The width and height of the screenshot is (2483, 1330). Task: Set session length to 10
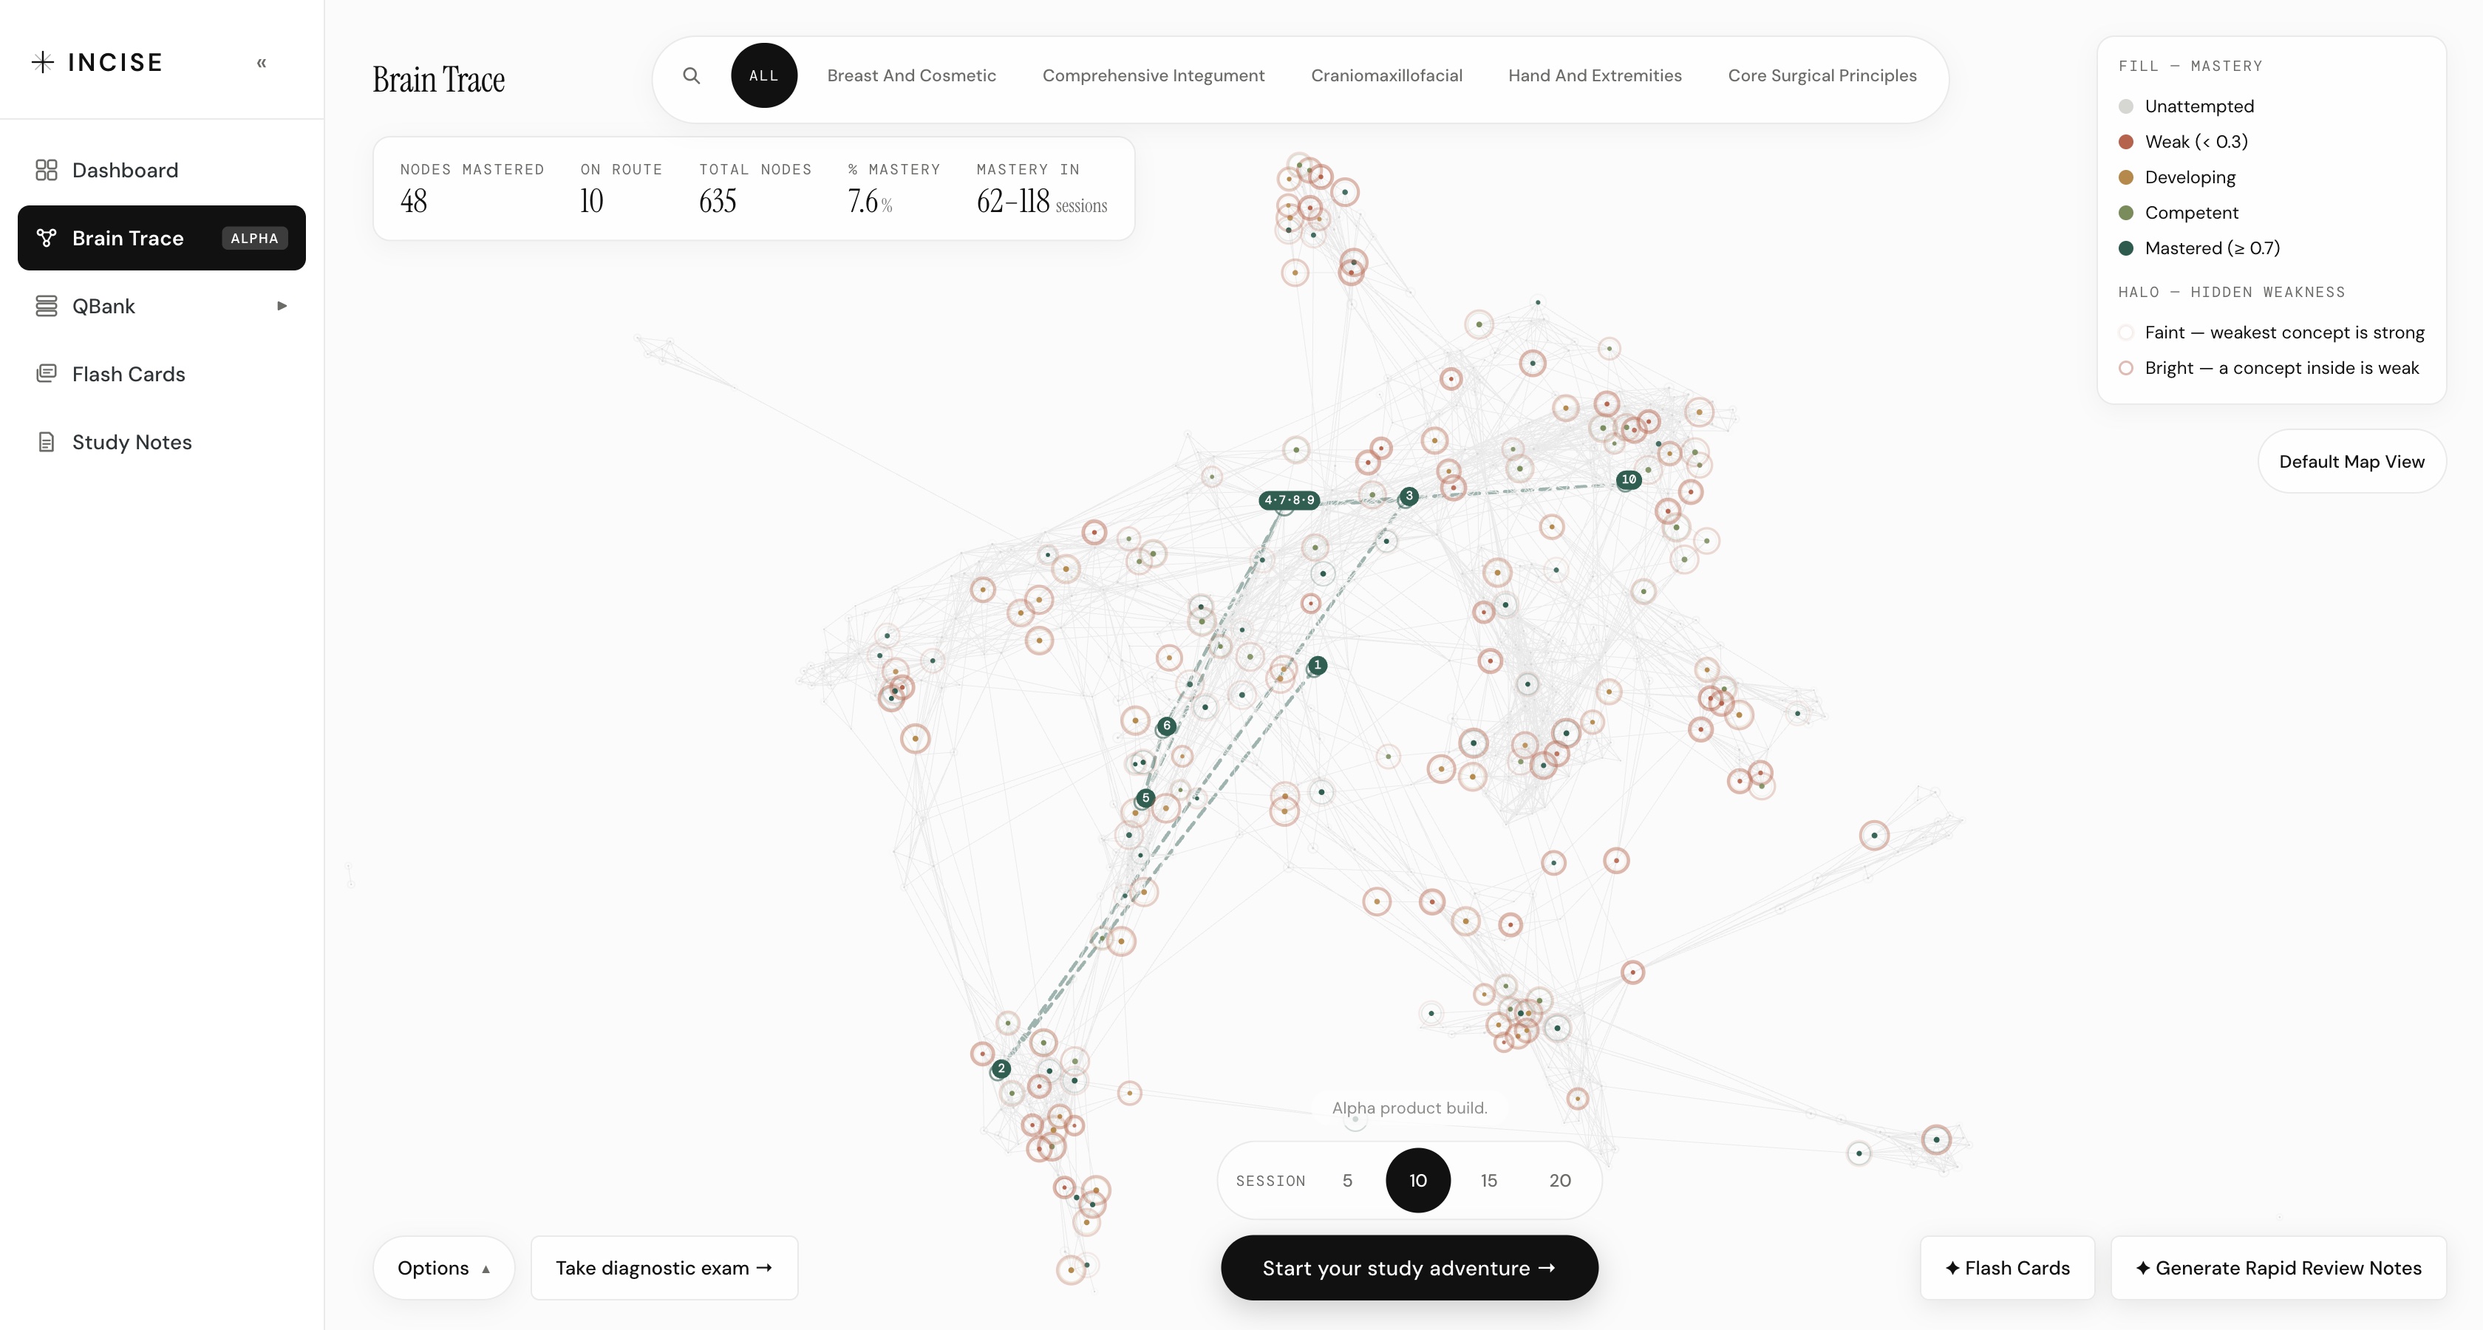1418,1181
